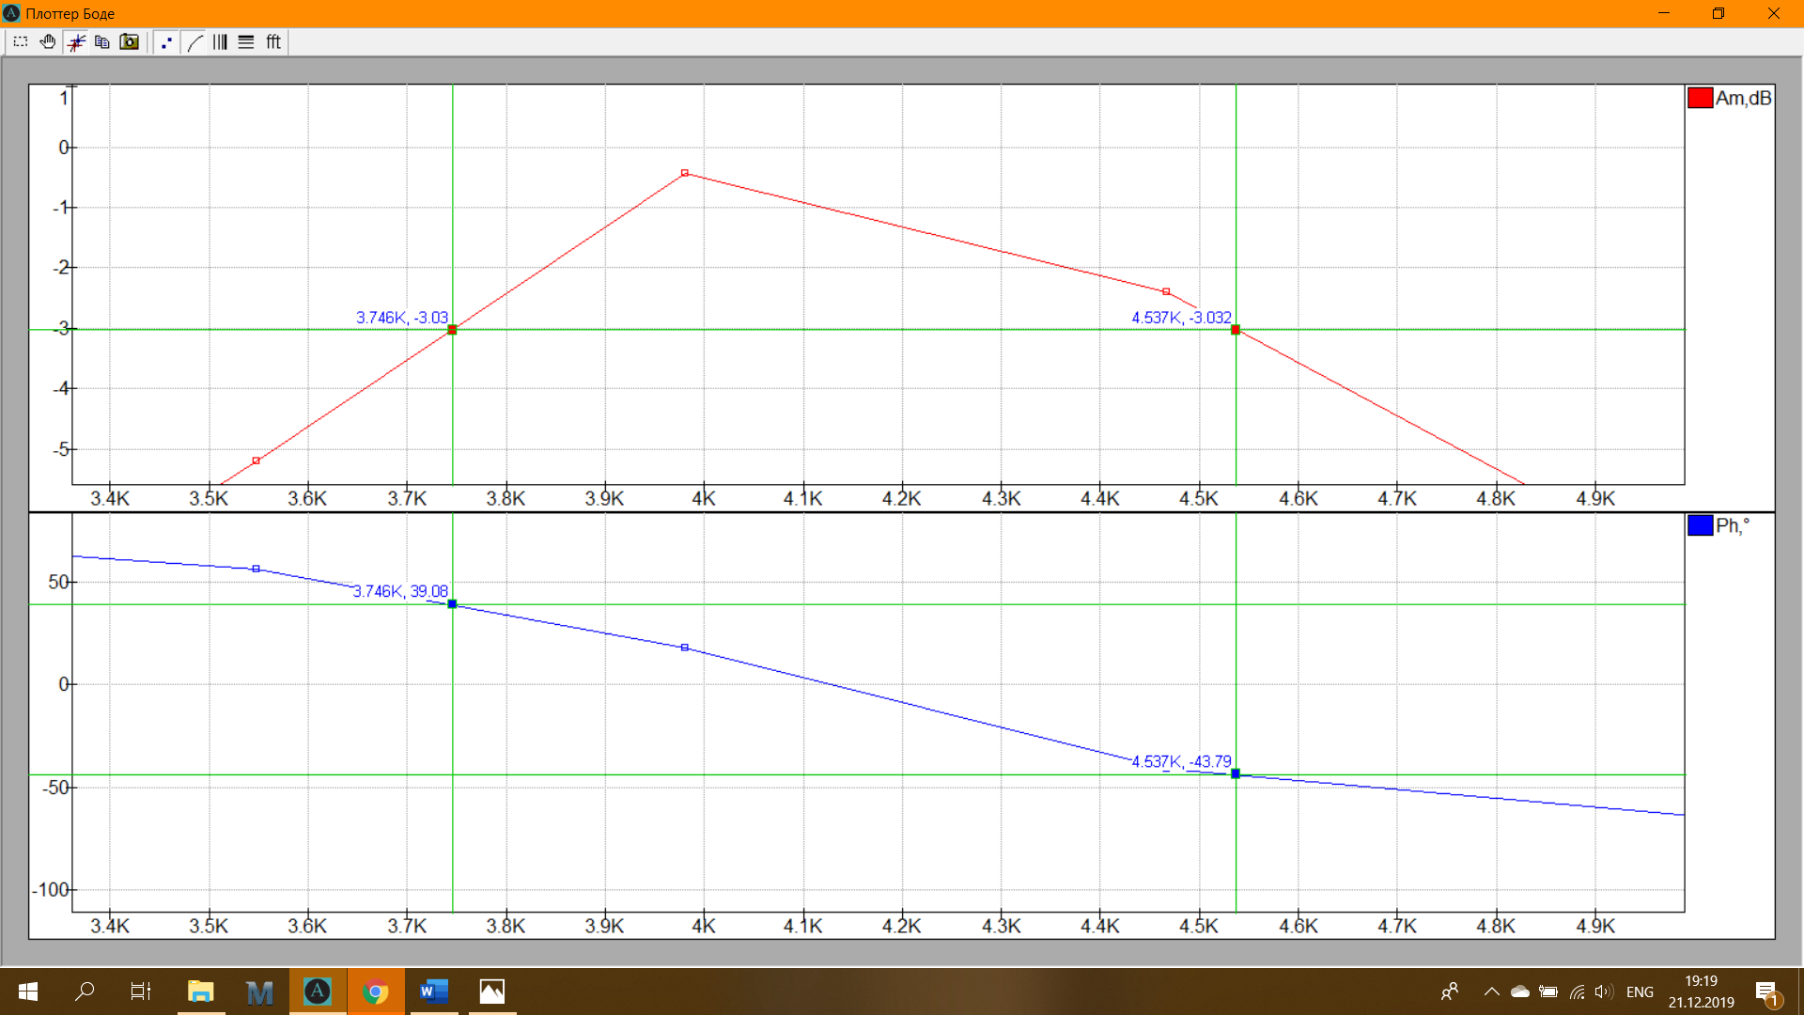
Task: Click the Плоттер Боде window title
Action: coord(70,14)
